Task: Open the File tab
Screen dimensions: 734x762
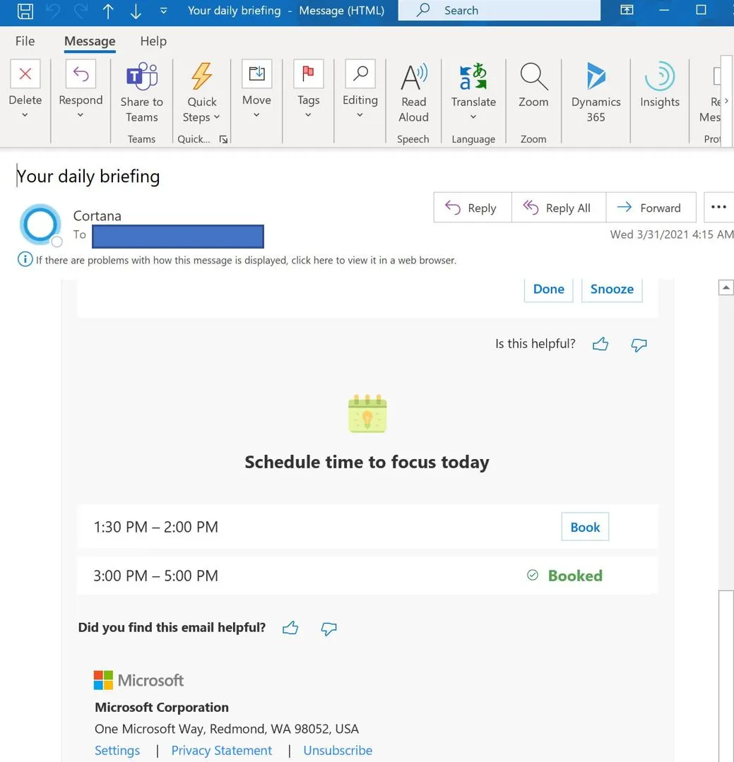Action: 25,41
